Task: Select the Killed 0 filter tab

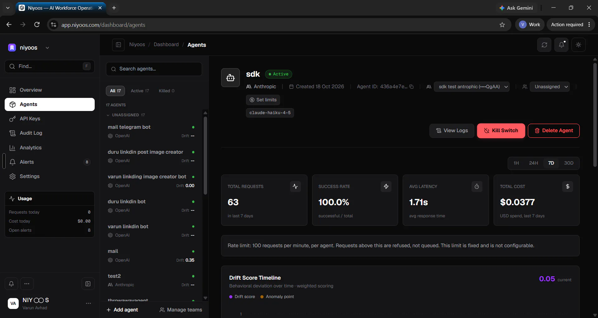Action: 167,91
